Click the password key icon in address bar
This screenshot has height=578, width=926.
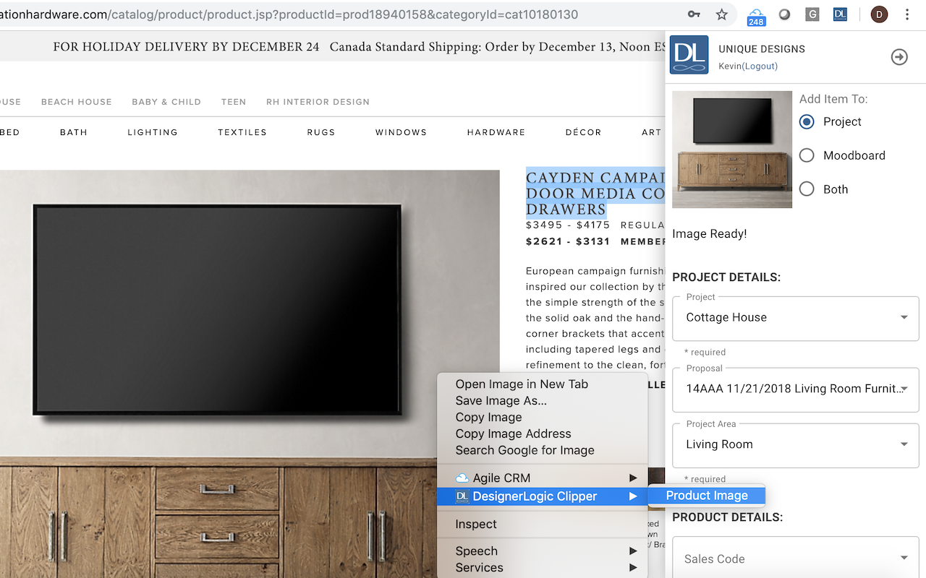[693, 13]
